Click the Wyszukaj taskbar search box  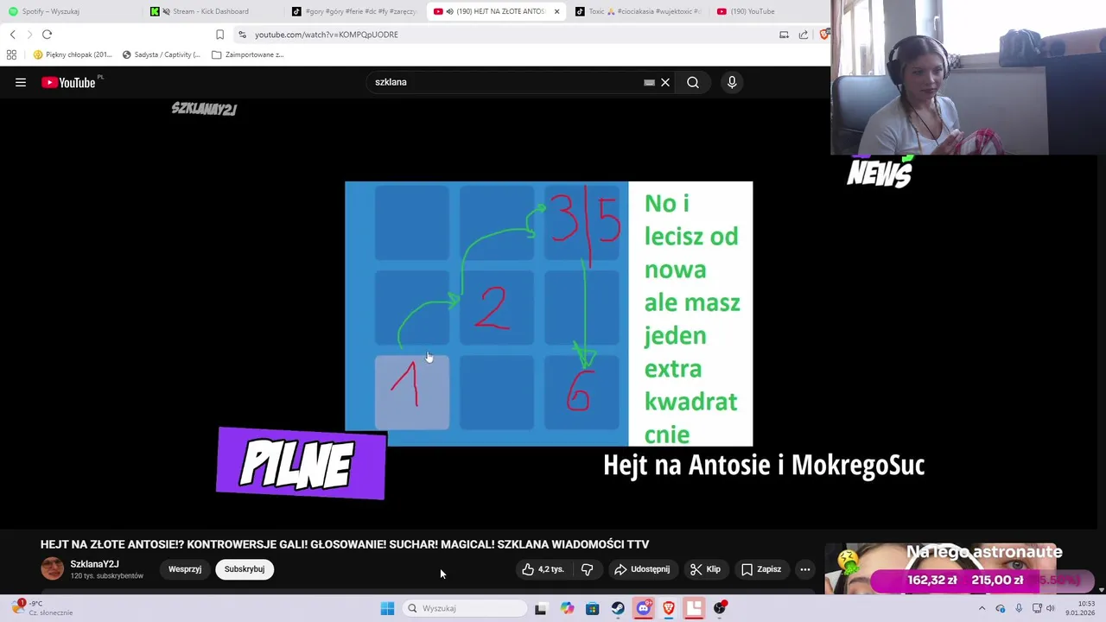pos(465,608)
